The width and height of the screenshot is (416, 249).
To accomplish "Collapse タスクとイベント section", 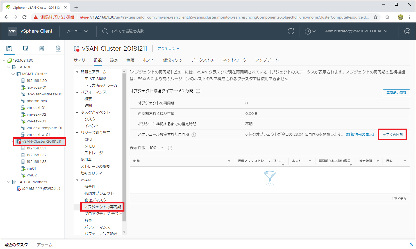I will [77, 113].
